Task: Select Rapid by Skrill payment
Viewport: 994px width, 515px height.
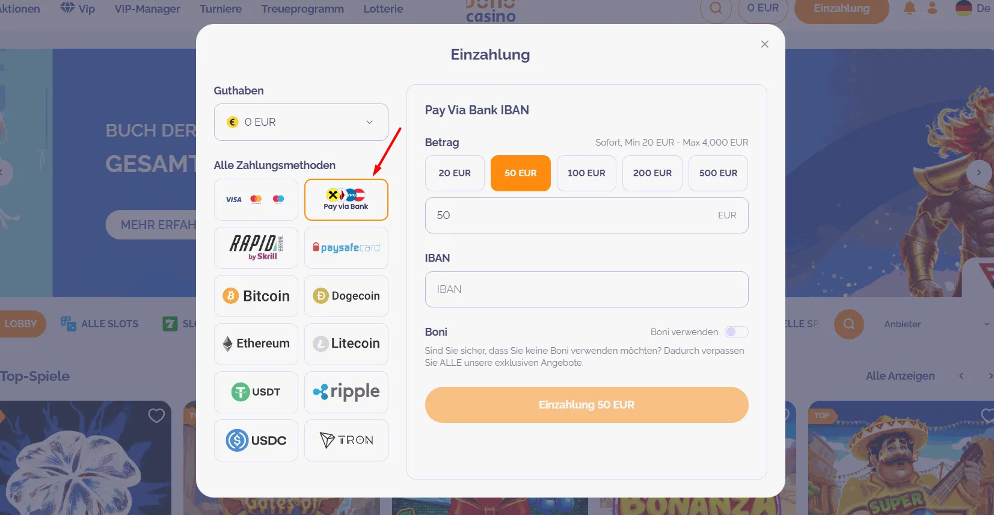Action: 256,248
